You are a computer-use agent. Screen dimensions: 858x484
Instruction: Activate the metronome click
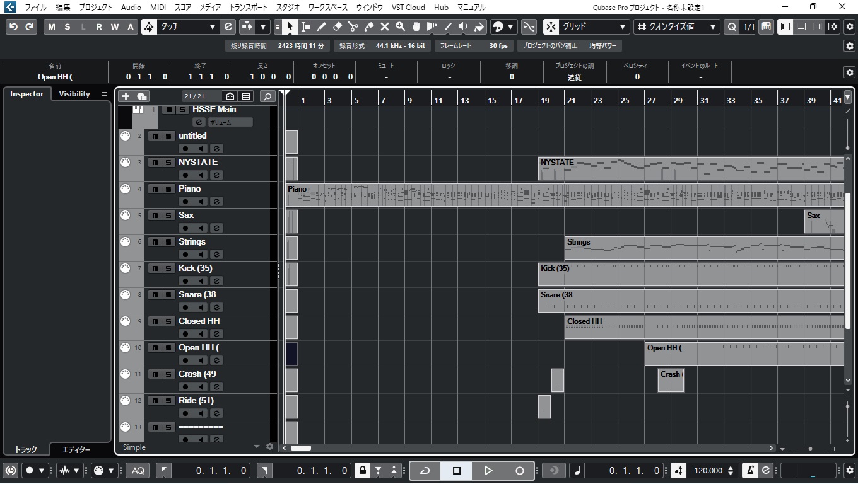[x=750, y=471]
